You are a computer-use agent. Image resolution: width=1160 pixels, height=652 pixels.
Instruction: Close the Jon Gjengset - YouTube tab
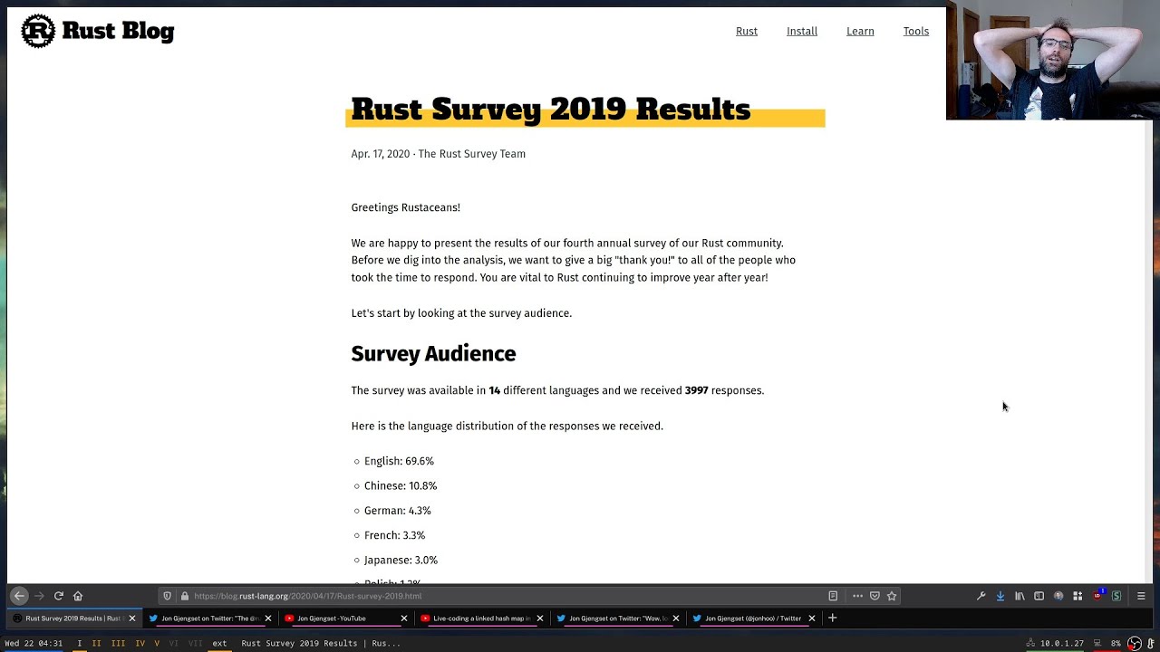pyautogui.click(x=404, y=618)
